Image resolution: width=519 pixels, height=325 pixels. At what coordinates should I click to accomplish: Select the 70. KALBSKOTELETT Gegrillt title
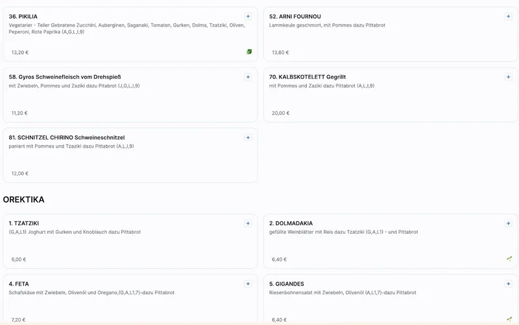pyautogui.click(x=308, y=77)
